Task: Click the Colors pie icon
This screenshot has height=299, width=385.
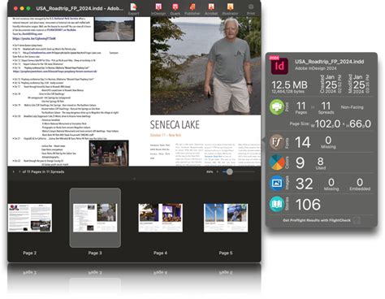Action: pos(277,162)
